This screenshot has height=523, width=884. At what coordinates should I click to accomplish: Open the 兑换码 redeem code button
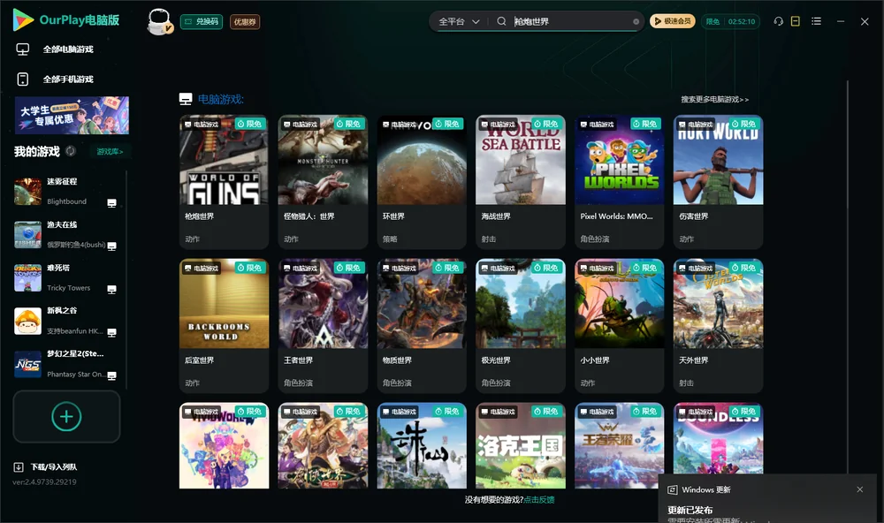pyautogui.click(x=202, y=22)
